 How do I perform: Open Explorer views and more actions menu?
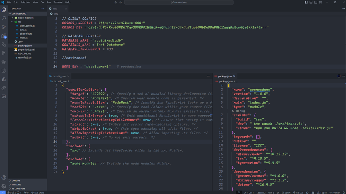tap(43, 9)
